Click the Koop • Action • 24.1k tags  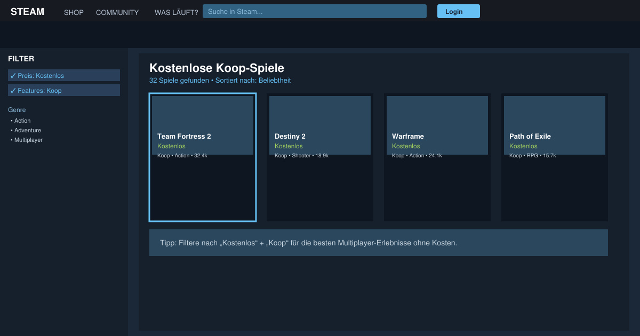pos(417,156)
